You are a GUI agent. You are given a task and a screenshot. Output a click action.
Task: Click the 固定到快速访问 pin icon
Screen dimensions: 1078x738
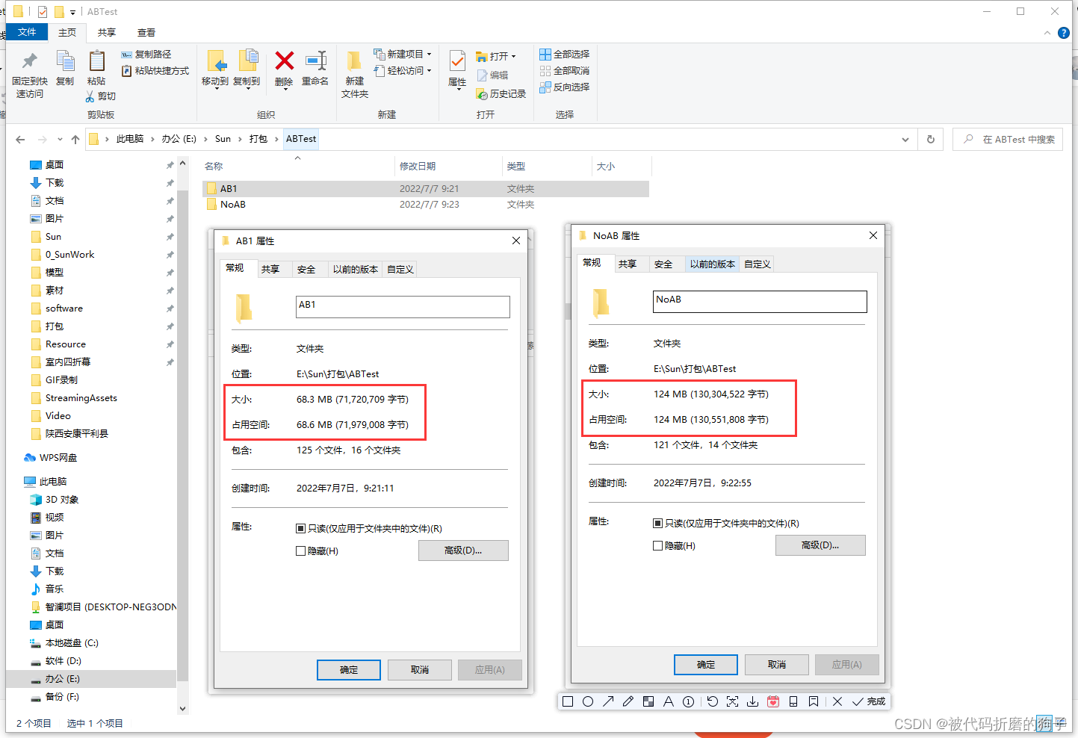30,61
